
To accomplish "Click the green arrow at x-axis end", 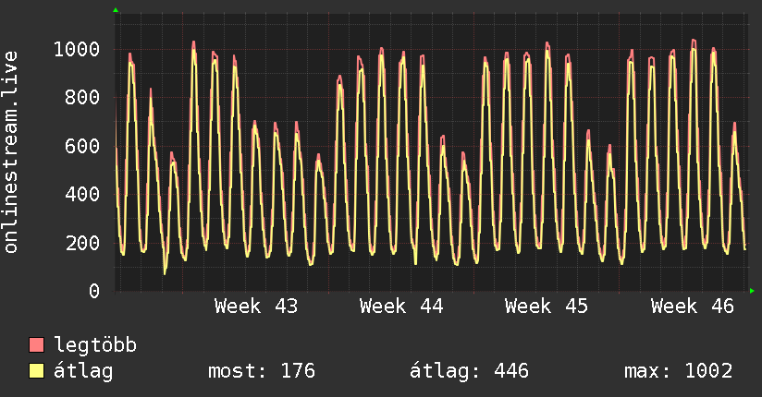I will (x=752, y=291).
